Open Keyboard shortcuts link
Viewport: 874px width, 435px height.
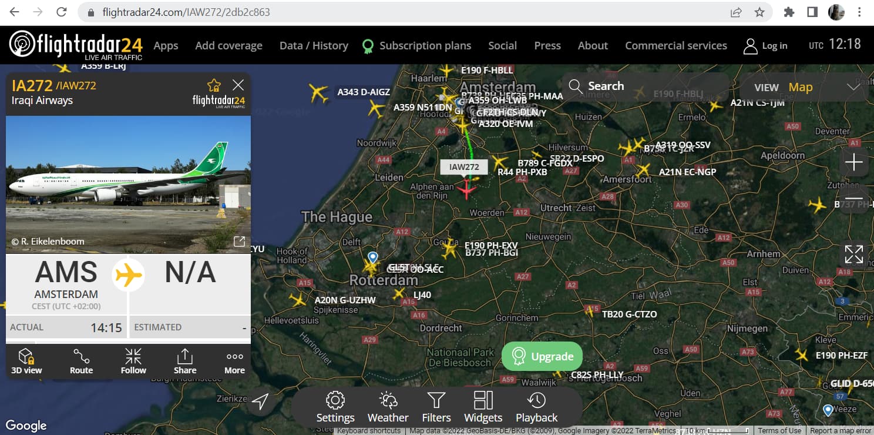[369, 431]
